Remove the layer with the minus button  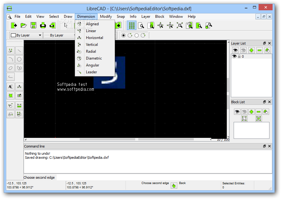click(259, 50)
